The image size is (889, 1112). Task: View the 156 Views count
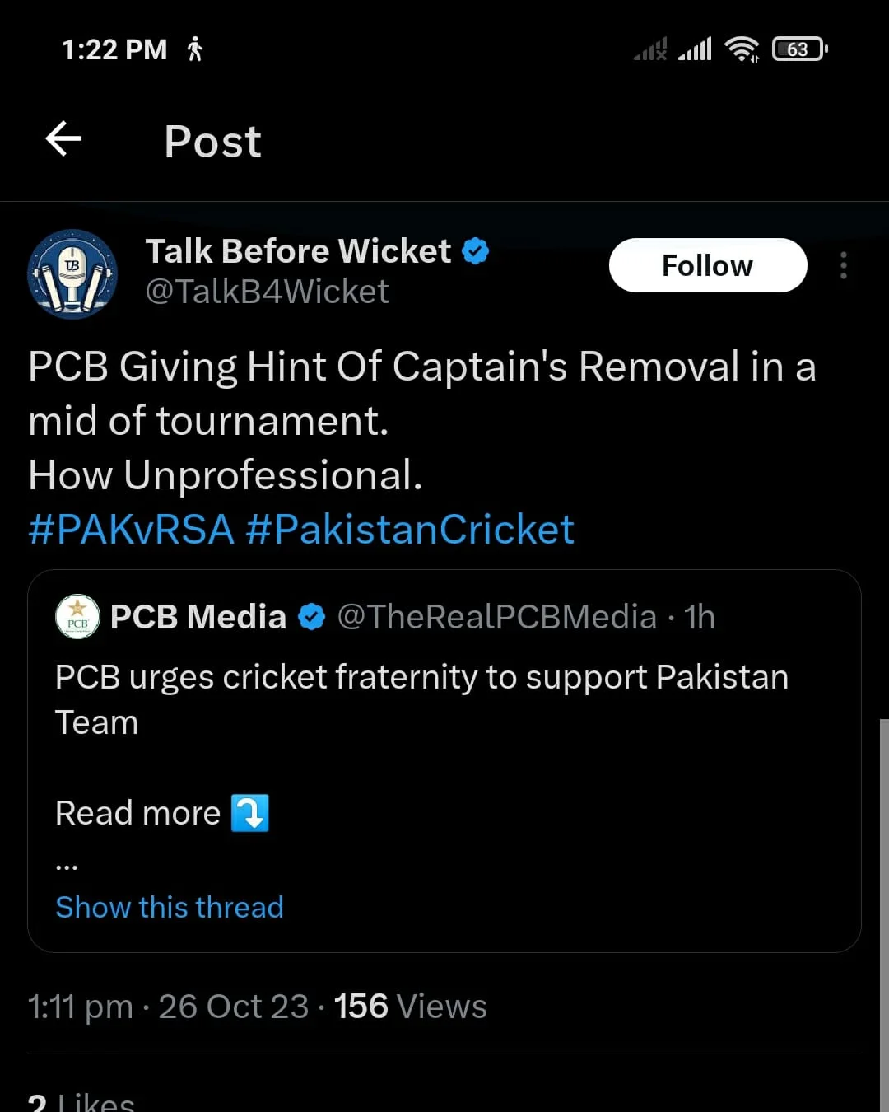(410, 1007)
